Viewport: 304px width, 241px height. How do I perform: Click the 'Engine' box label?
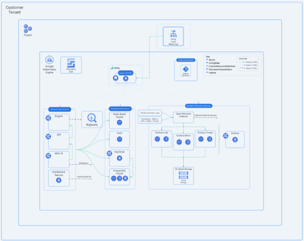coord(59,116)
